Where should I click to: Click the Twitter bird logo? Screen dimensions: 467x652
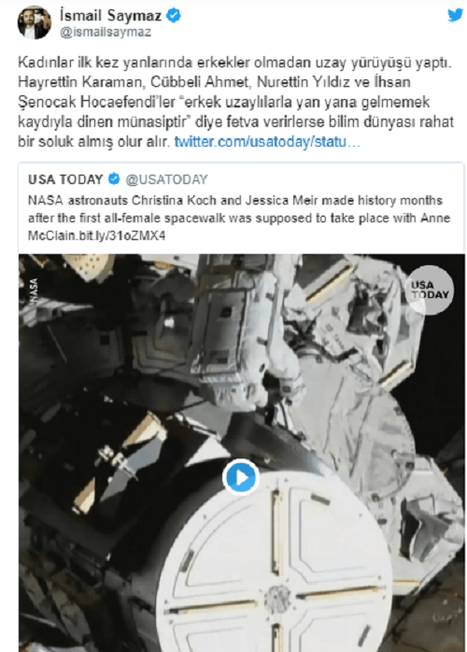[455, 15]
